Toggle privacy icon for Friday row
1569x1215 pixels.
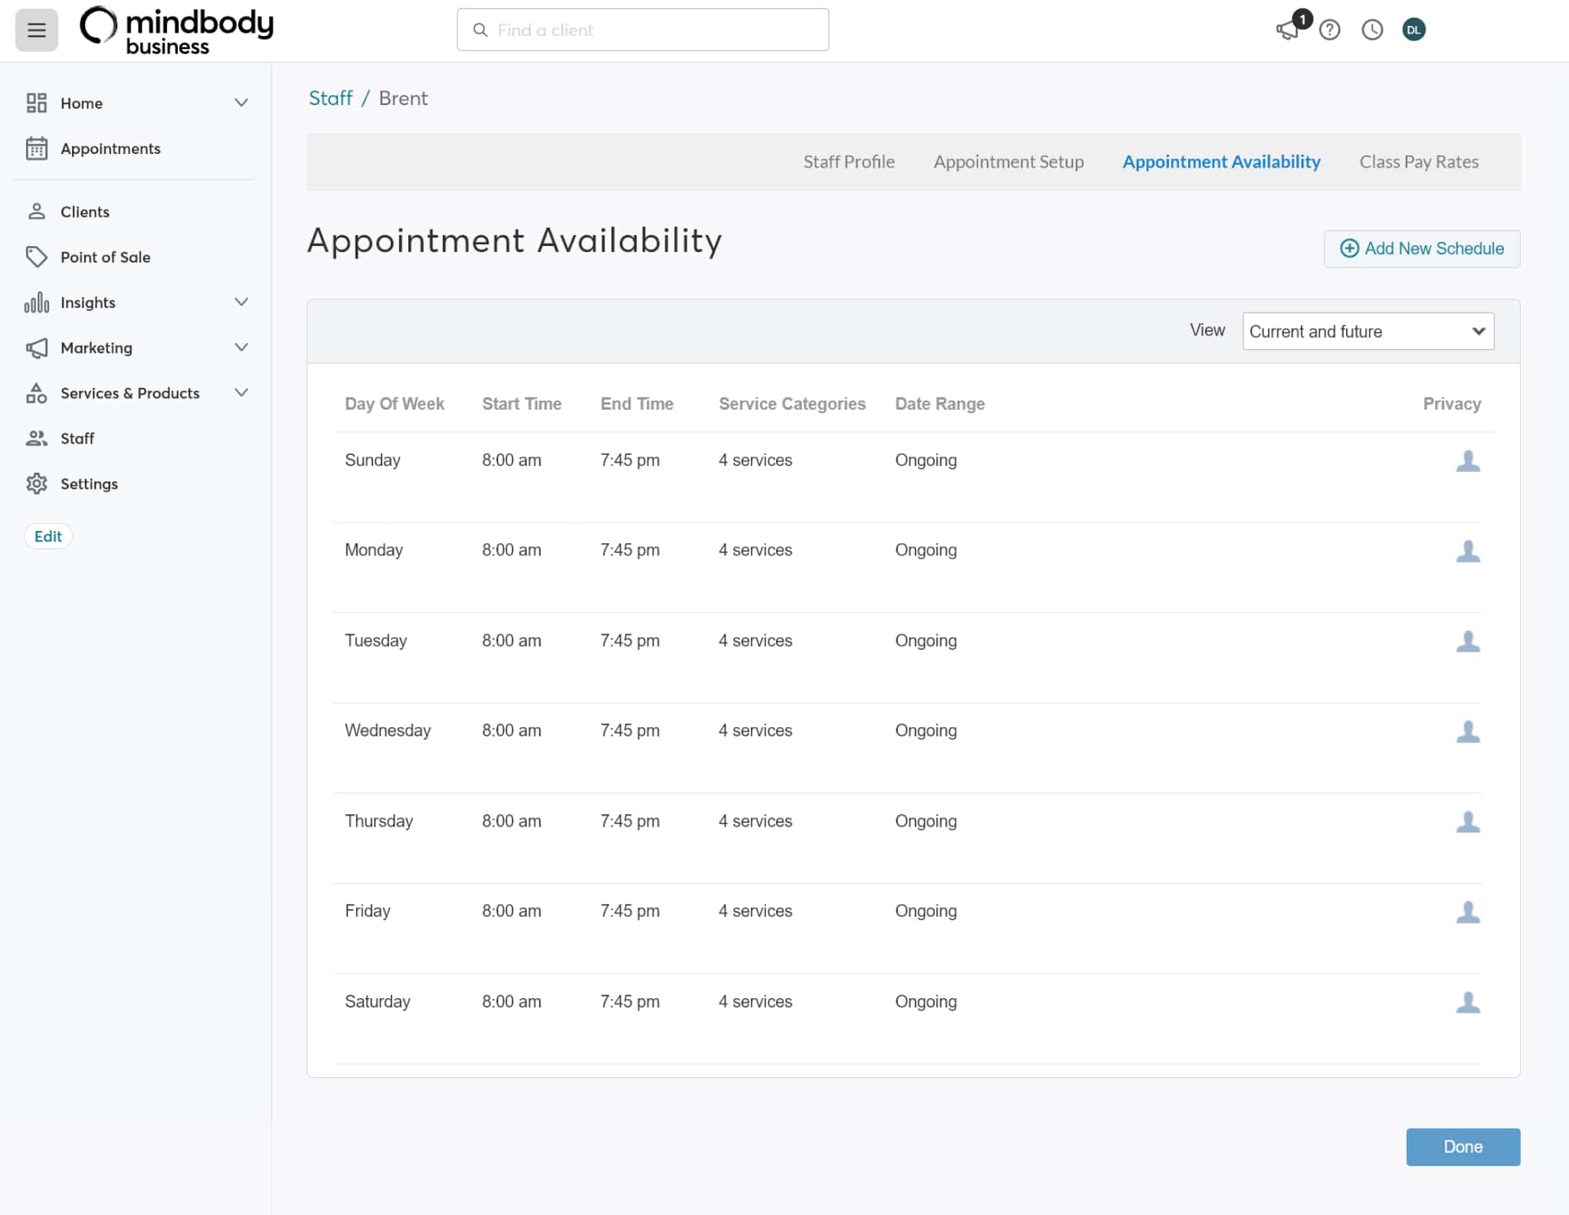[1468, 912]
